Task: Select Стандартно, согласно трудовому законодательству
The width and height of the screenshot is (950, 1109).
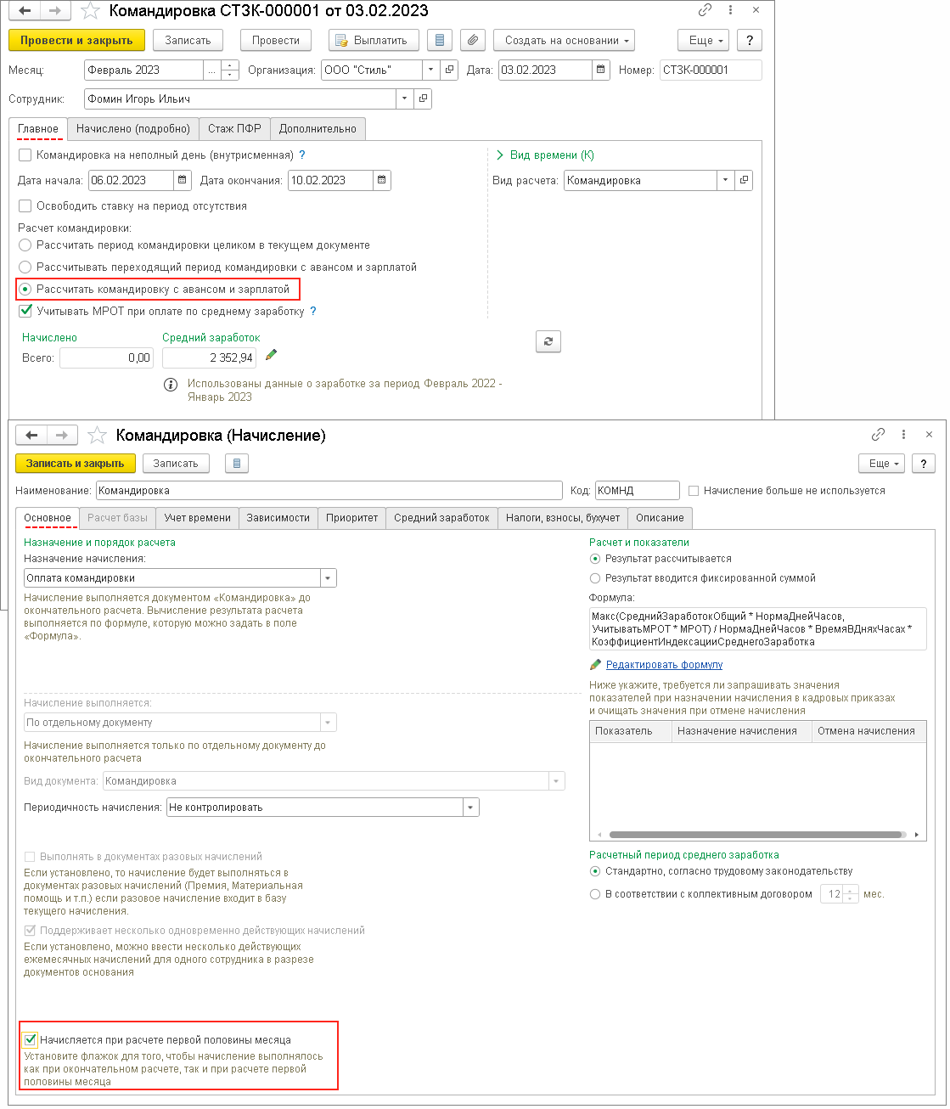Action: click(x=595, y=871)
